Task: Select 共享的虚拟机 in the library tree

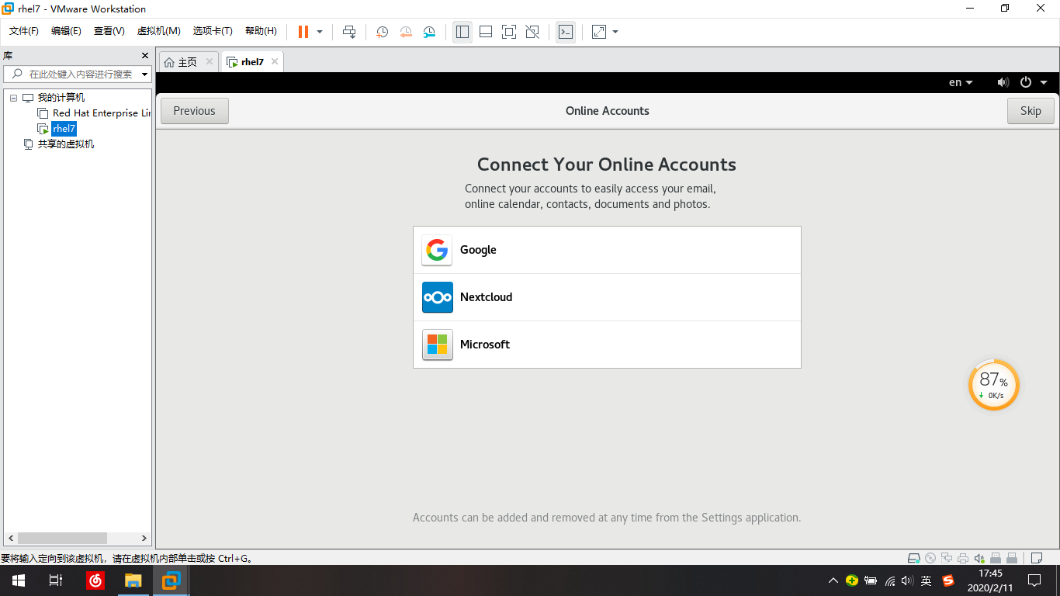Action: 66,144
